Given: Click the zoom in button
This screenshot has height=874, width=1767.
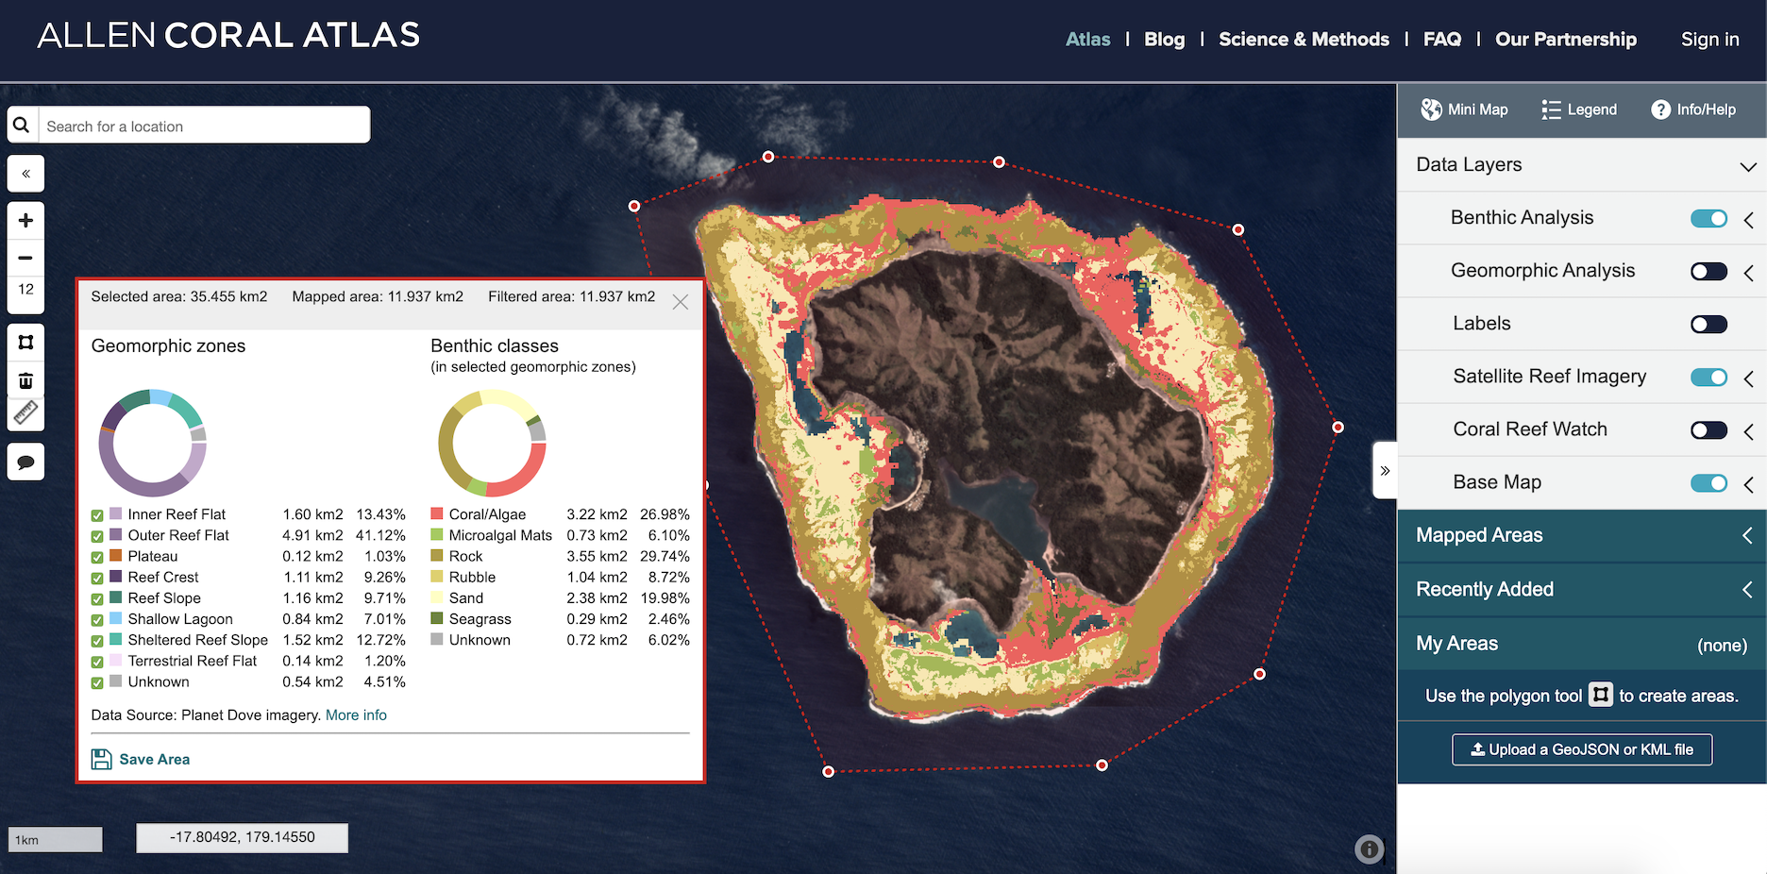Looking at the screenshot, I should tap(25, 220).
